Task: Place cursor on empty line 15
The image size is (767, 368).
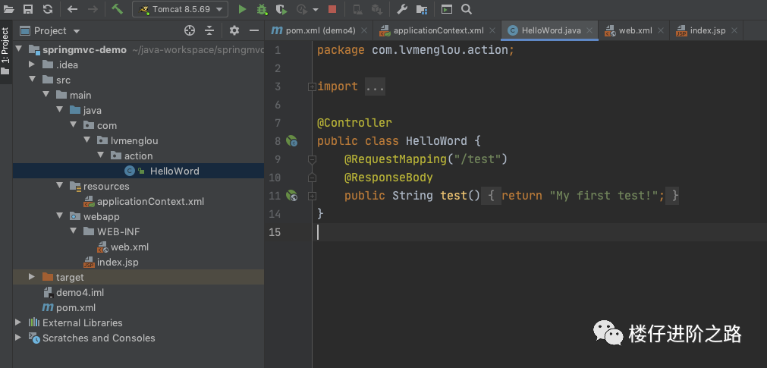Action: point(539,232)
